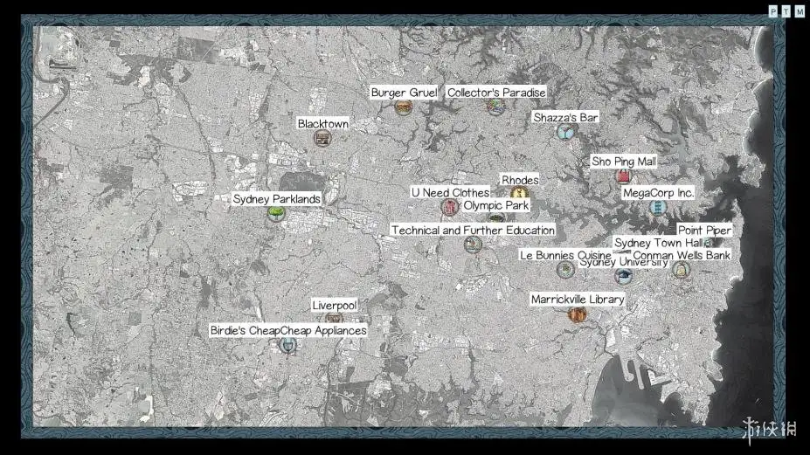Click the Burger Gruel burger icon

coord(403,107)
